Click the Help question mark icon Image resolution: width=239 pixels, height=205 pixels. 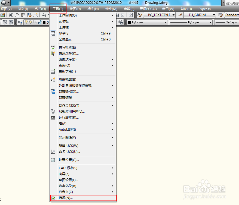click(131, 15)
